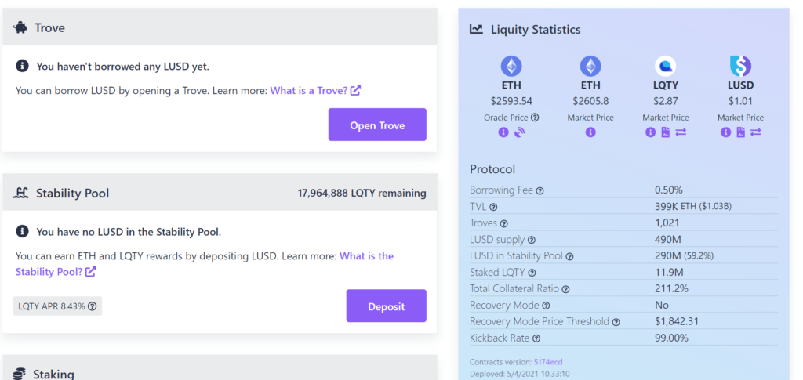Show help tooltip for Borrowing Fee
The height and width of the screenshot is (380, 803).
pyautogui.click(x=540, y=190)
